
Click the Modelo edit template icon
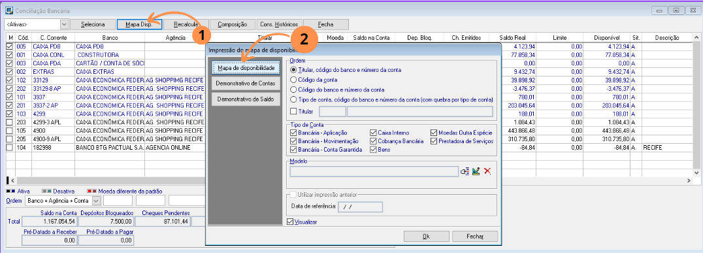click(x=476, y=171)
